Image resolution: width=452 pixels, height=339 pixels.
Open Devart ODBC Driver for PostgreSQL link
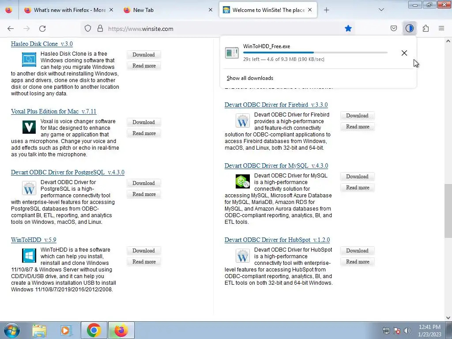(68, 173)
